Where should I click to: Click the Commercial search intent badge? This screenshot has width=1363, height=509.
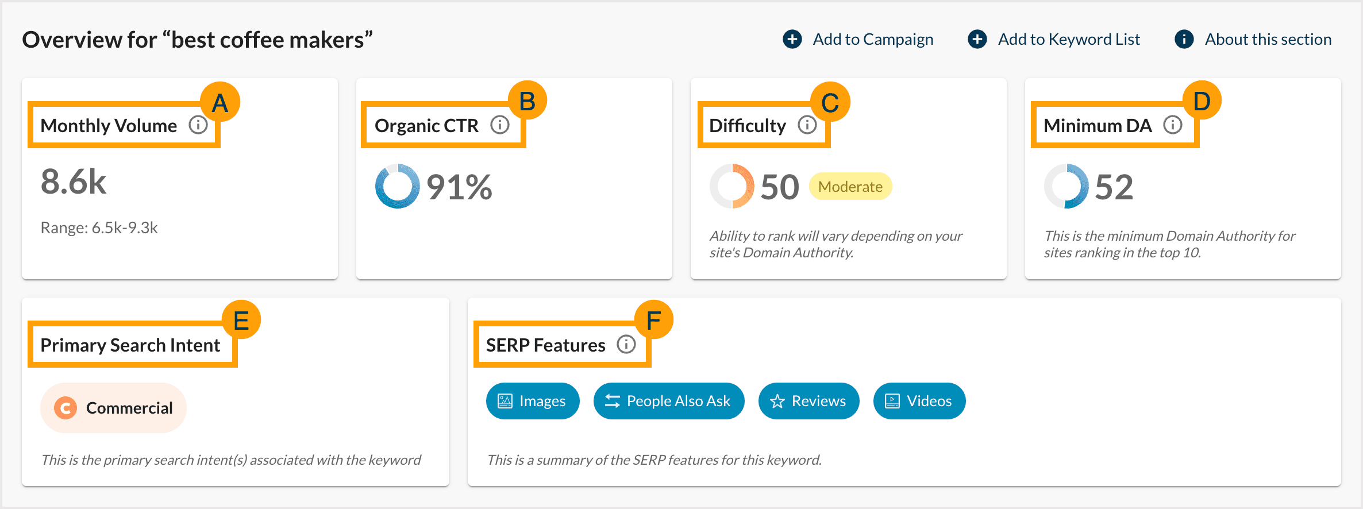coord(113,407)
